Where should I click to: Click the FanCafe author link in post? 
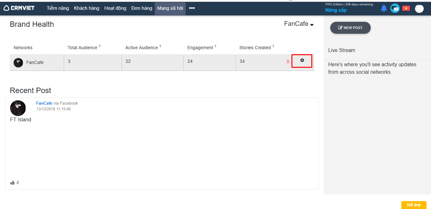pyautogui.click(x=44, y=103)
